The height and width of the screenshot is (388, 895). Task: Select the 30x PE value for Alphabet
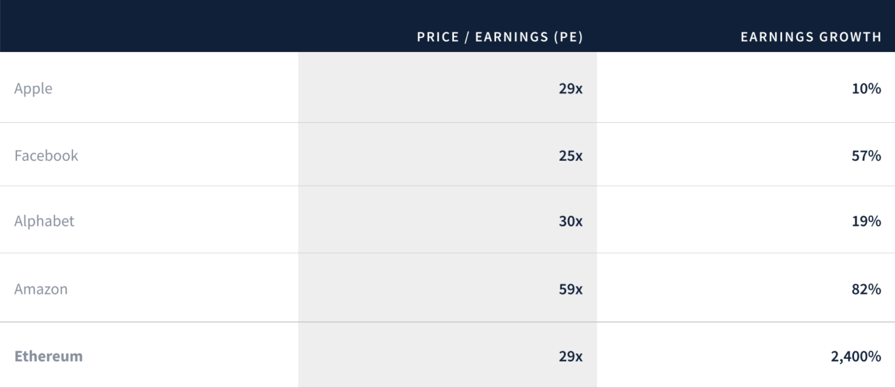click(570, 221)
